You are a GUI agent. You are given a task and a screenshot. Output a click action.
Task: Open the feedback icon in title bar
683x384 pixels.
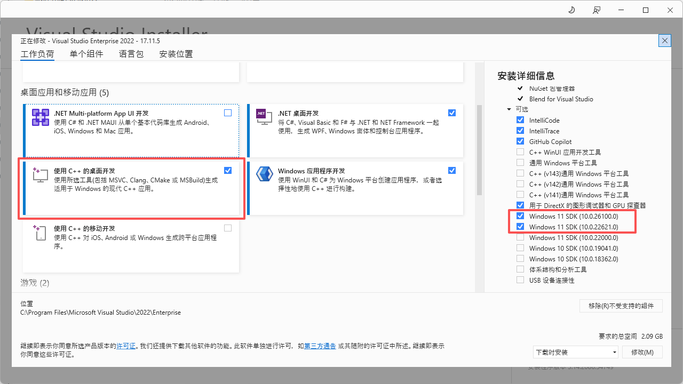[596, 10]
